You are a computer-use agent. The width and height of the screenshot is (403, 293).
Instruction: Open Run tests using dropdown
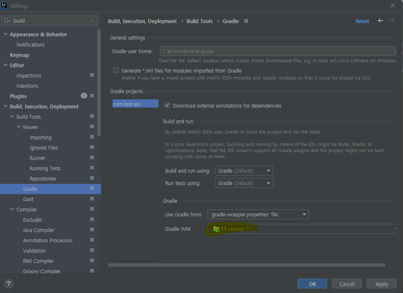(244, 183)
